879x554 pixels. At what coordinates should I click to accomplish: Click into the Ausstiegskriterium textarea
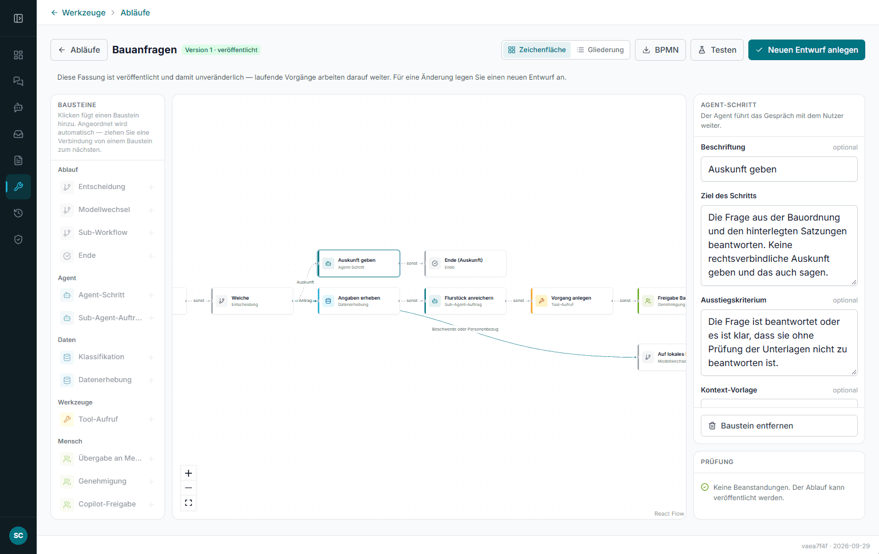[779, 343]
